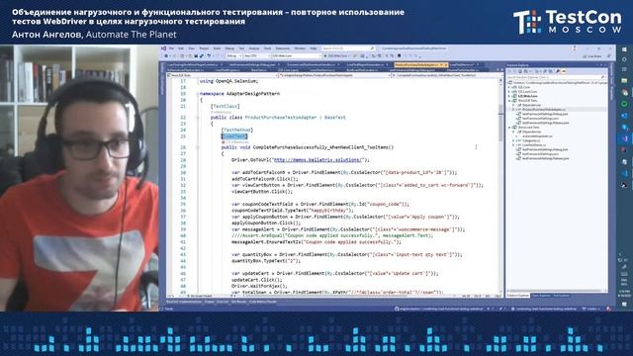Open the Error List panel tab
Screen dimensions: 633x356
coord(222,302)
